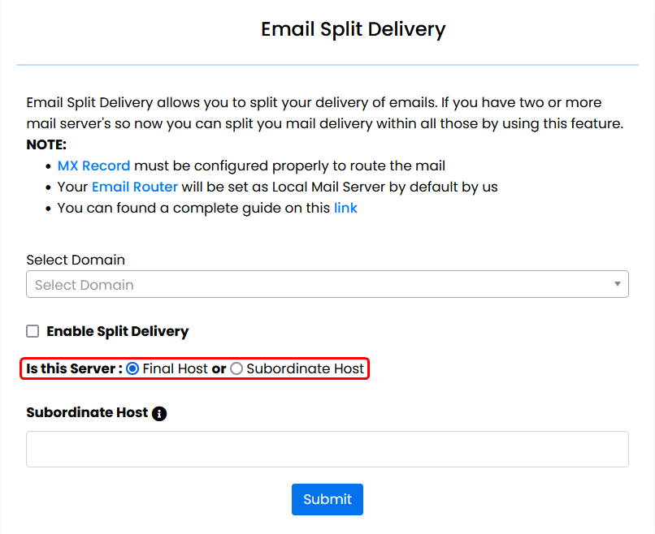Click the Select Domain field label
The height and width of the screenshot is (534, 655).
click(76, 260)
